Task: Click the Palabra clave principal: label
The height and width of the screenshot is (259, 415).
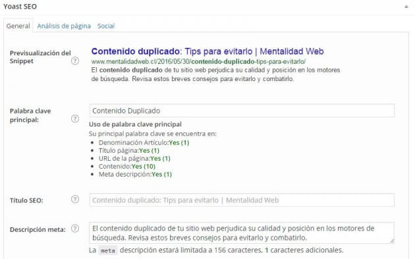Action: [30, 115]
